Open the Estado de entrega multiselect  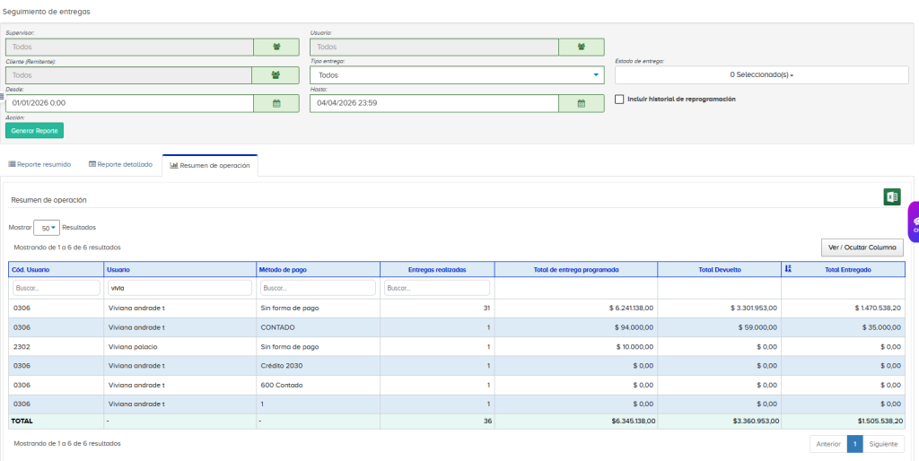click(x=761, y=75)
